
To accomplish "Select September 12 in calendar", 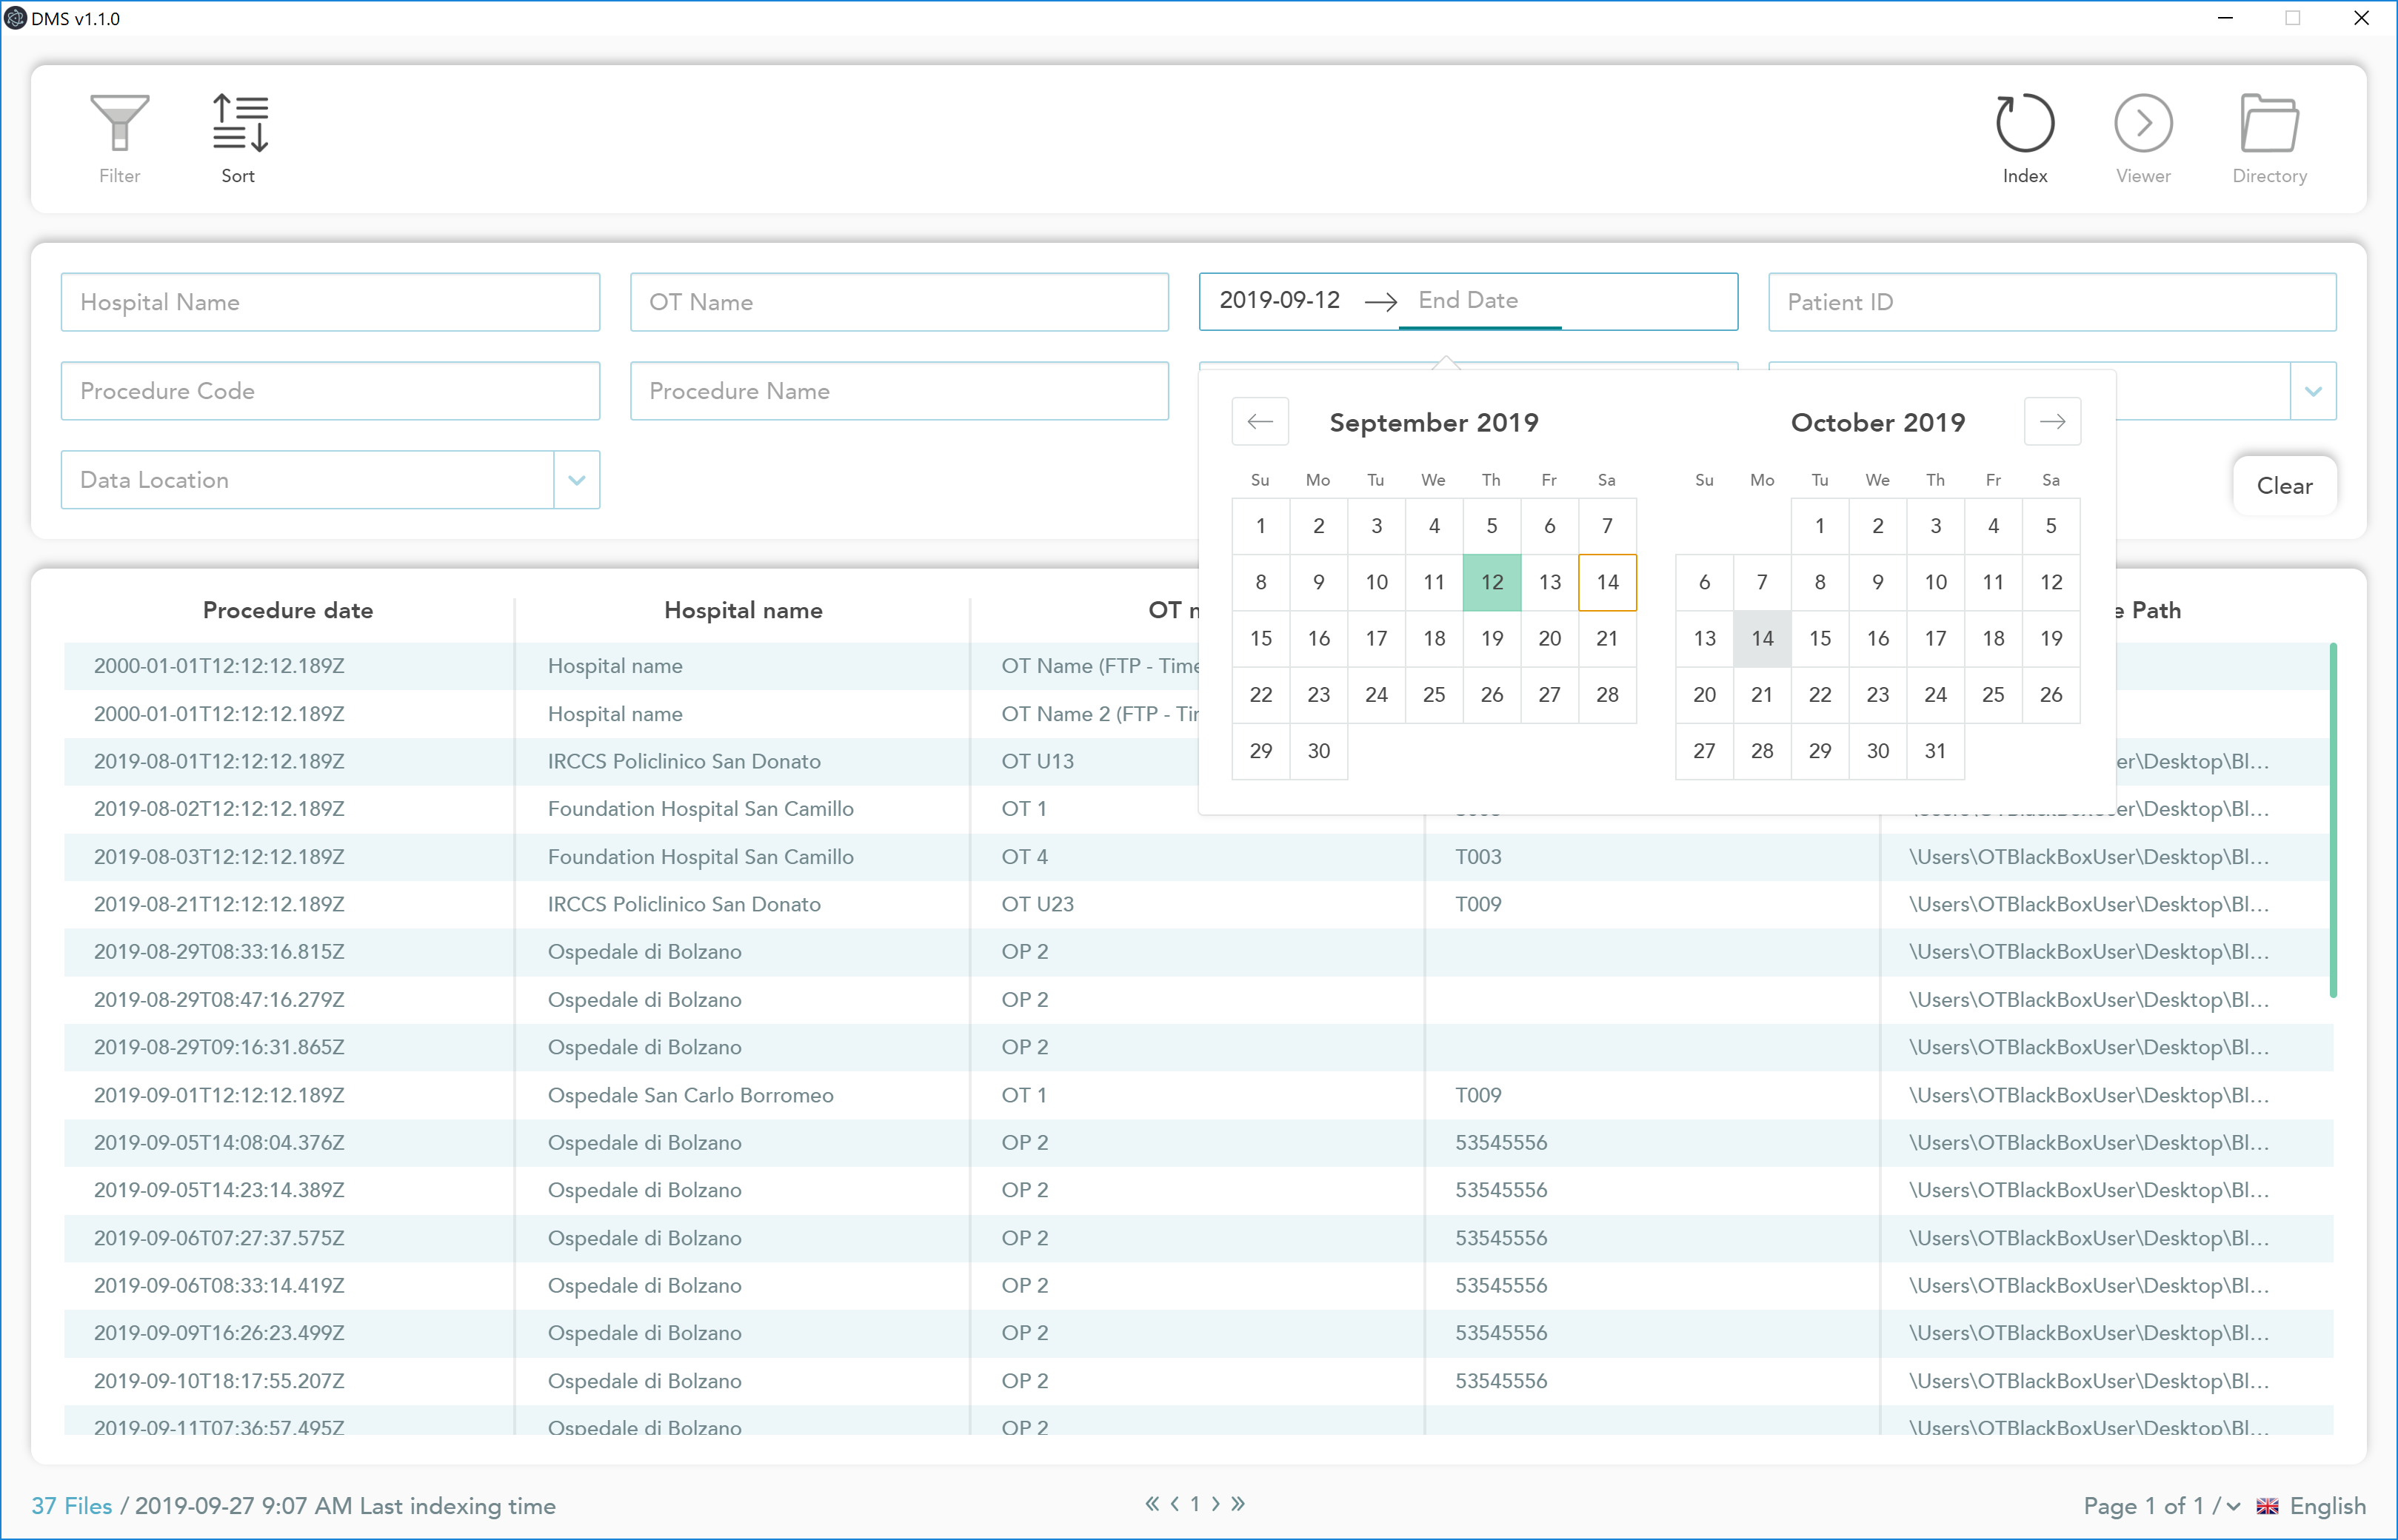I will pos(1491,582).
